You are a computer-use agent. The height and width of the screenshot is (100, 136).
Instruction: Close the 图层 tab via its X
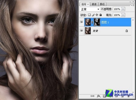[x=88, y=4]
